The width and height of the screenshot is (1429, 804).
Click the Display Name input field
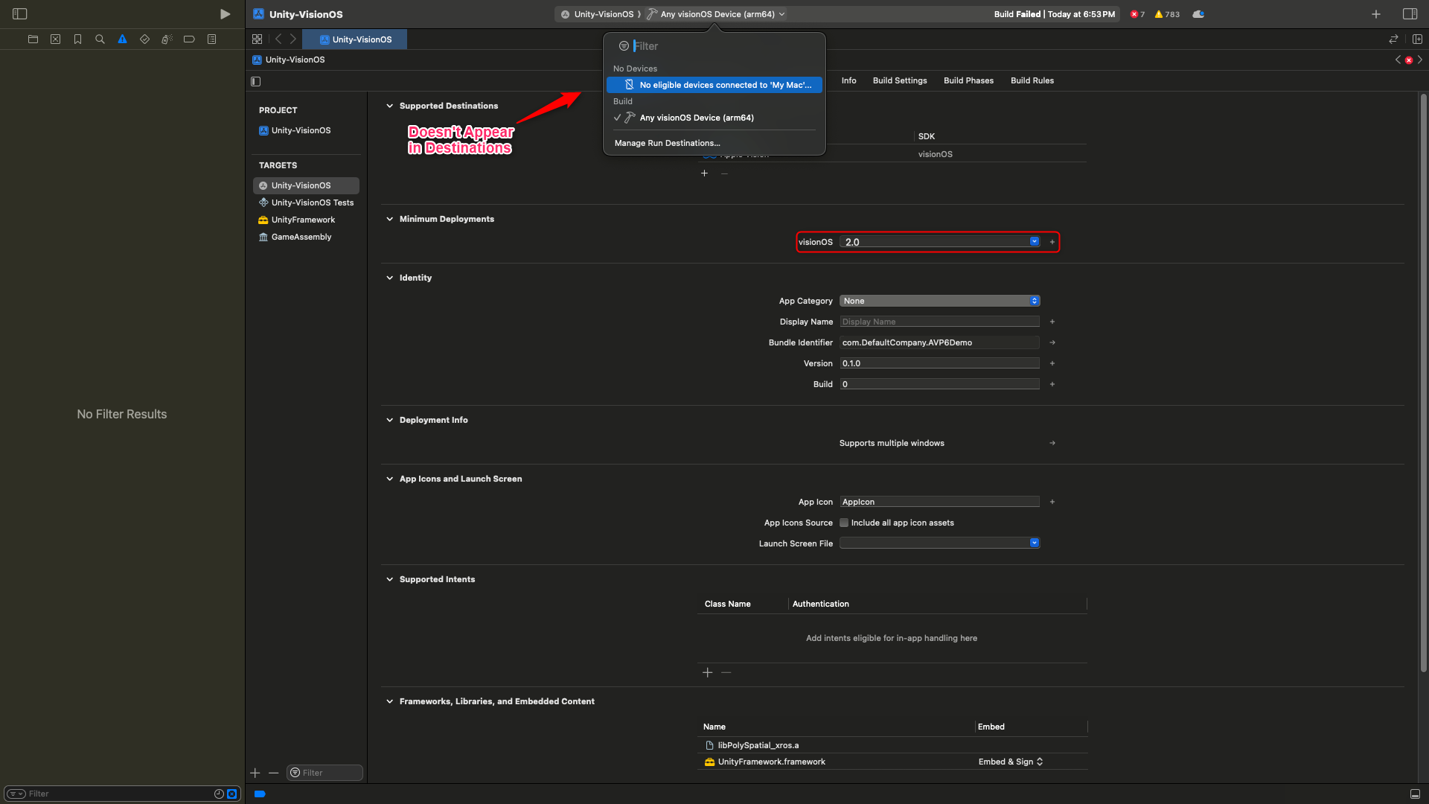pos(939,322)
